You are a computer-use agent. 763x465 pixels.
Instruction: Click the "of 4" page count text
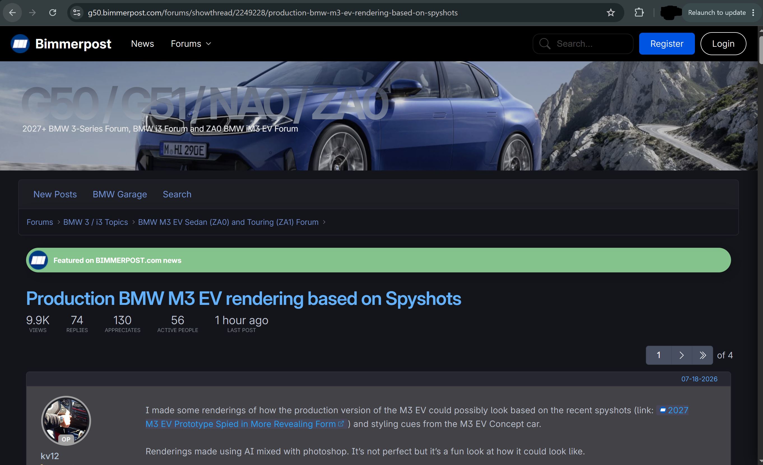[x=725, y=355]
